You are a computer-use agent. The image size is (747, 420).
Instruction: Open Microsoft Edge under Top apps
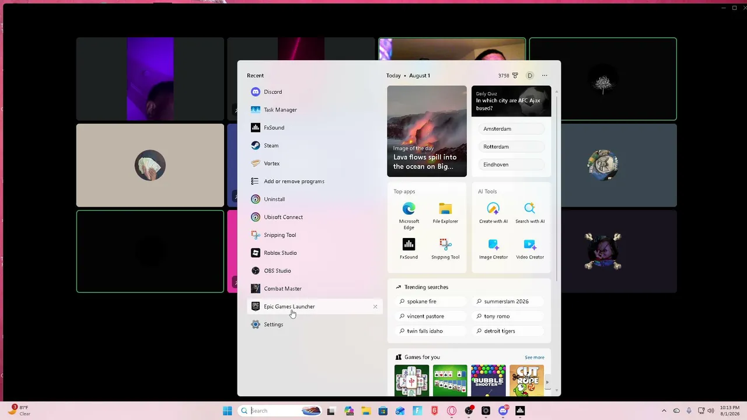(x=409, y=215)
